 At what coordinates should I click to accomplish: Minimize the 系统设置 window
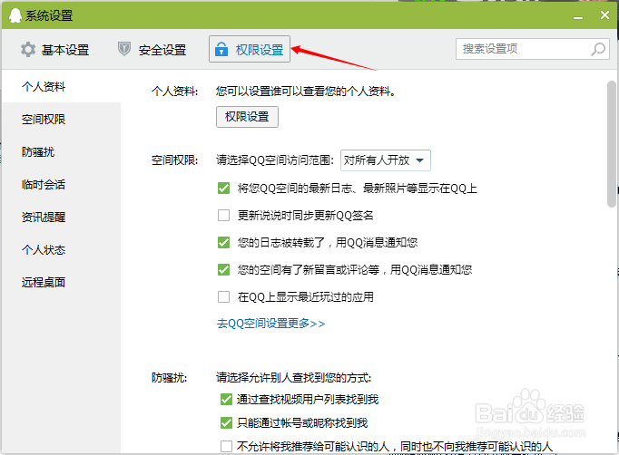point(578,16)
